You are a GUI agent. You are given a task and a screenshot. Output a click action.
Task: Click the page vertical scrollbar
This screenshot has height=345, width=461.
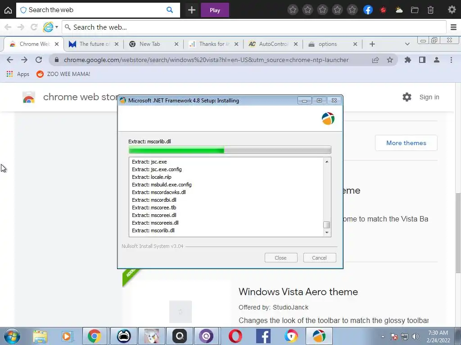[458, 233]
